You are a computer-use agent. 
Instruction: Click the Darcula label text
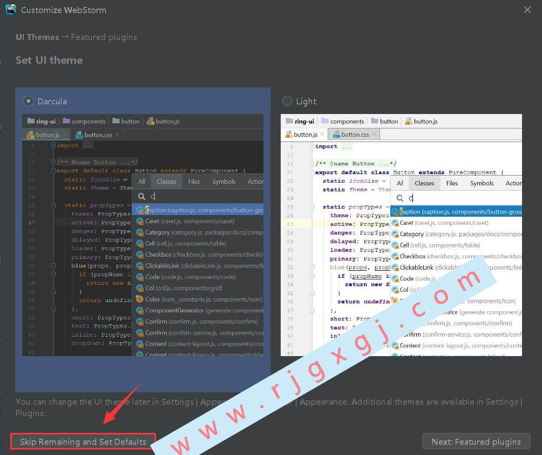click(52, 102)
